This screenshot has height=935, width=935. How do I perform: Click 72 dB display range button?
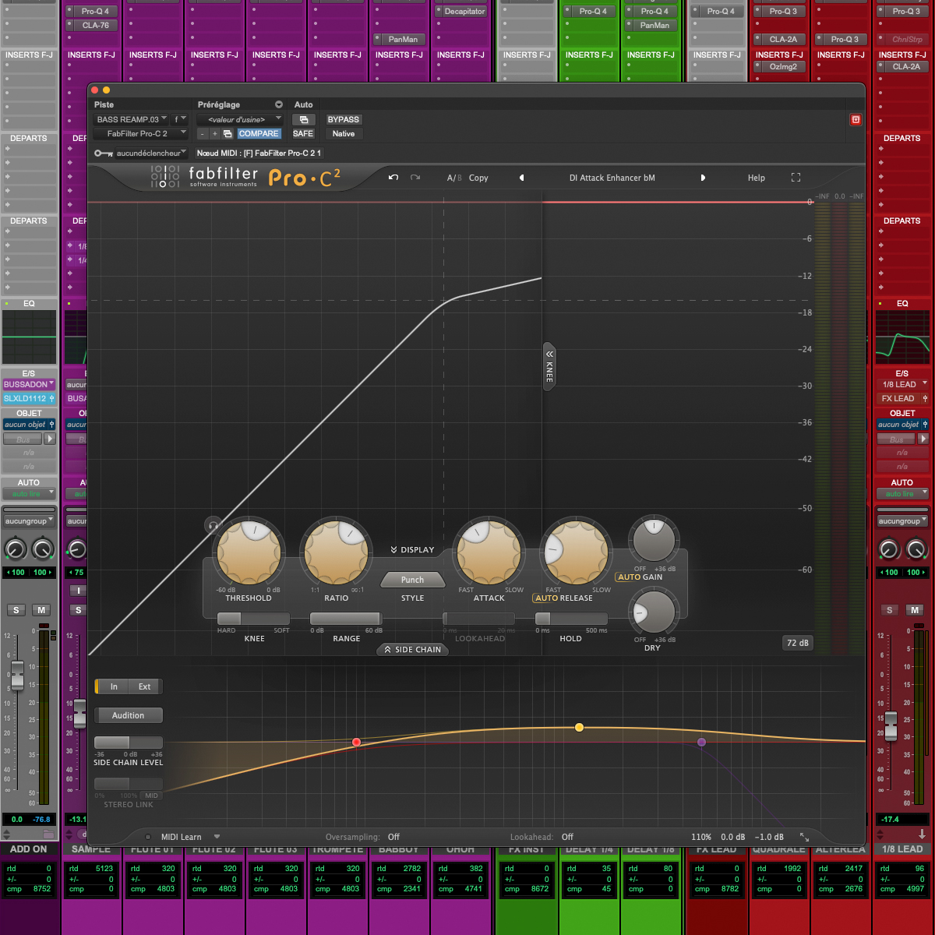click(x=797, y=643)
